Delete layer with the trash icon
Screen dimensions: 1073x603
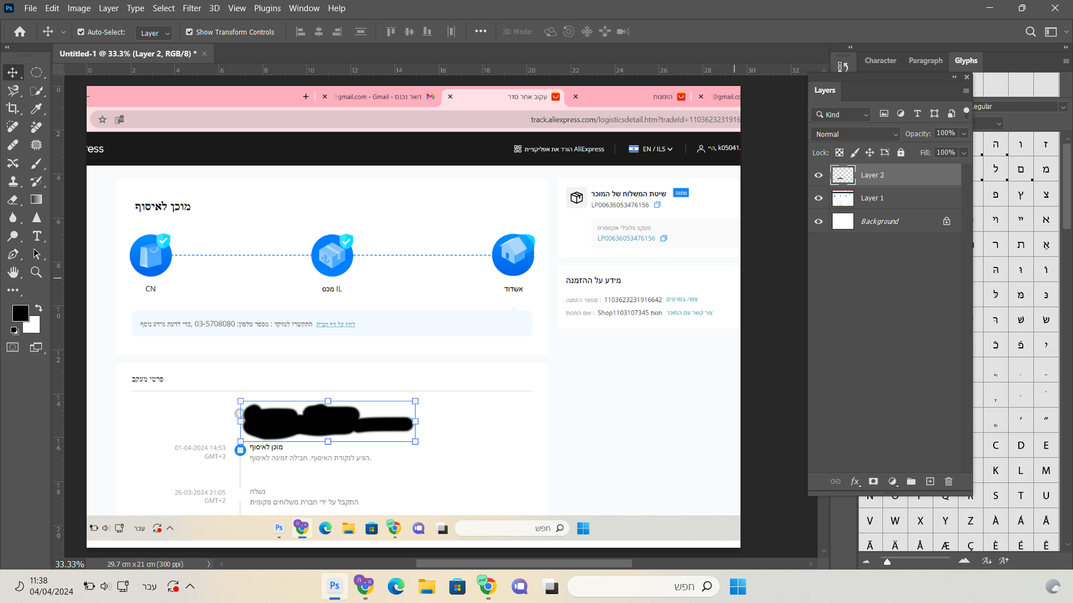pyautogui.click(x=948, y=481)
